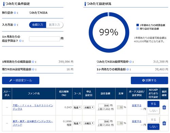Viewport: 170px width, 133px height.
Task: Open help icon for 1年間あたりの概算金額 row
Action: click(x=33, y=62)
